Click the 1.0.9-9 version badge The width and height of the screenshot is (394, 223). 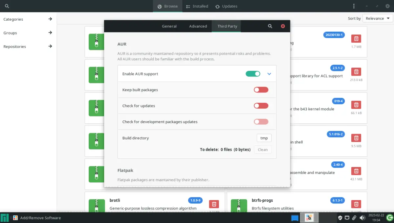tap(196, 200)
